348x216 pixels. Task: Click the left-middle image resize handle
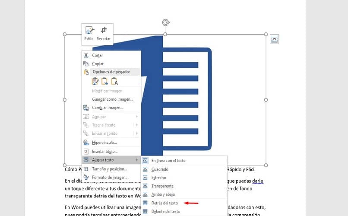pyautogui.click(x=65, y=100)
